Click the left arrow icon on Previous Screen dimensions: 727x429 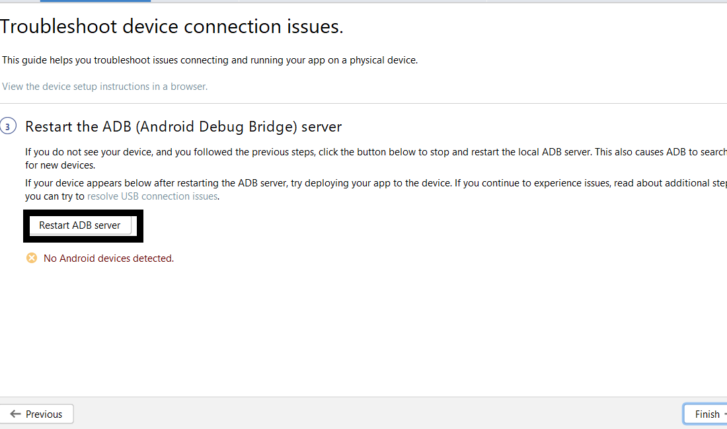click(x=16, y=414)
